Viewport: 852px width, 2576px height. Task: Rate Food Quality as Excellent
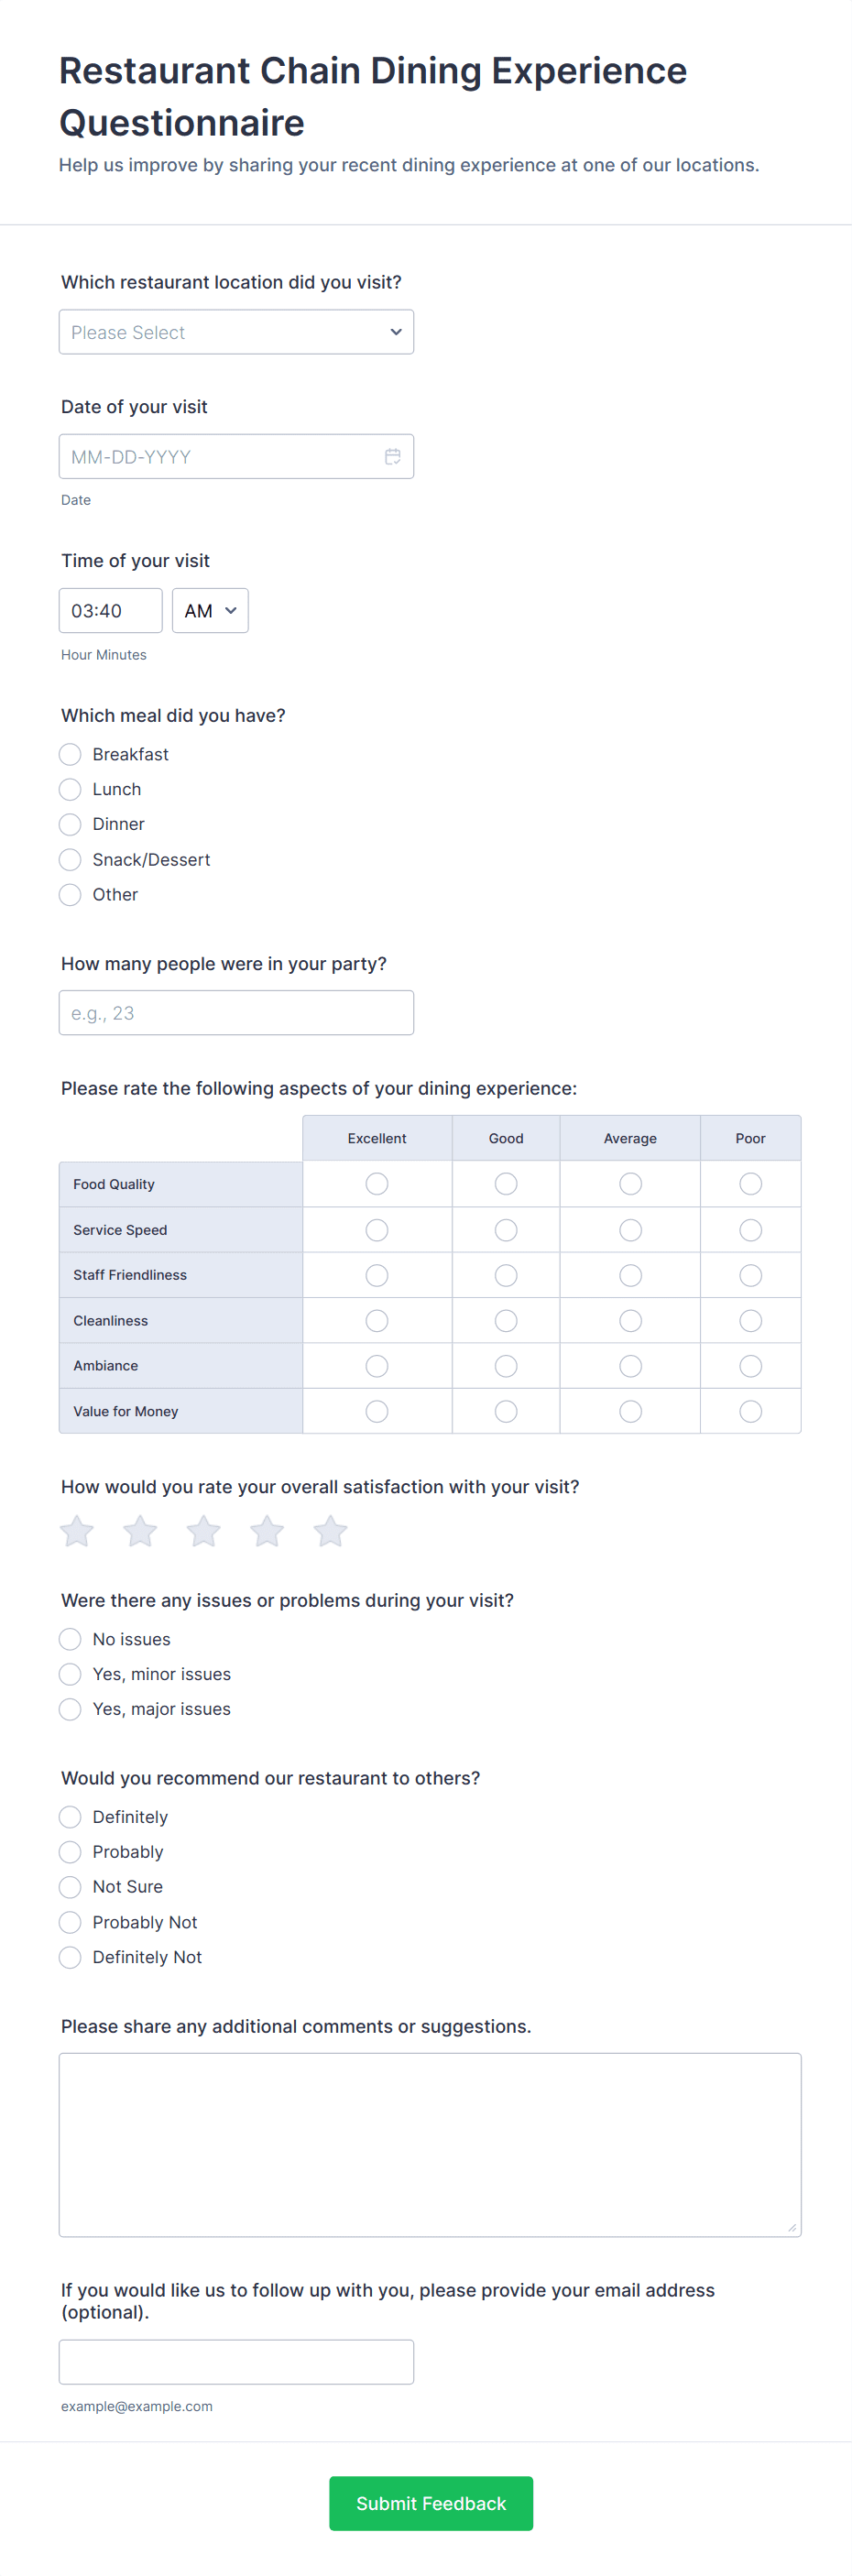coord(377,1184)
